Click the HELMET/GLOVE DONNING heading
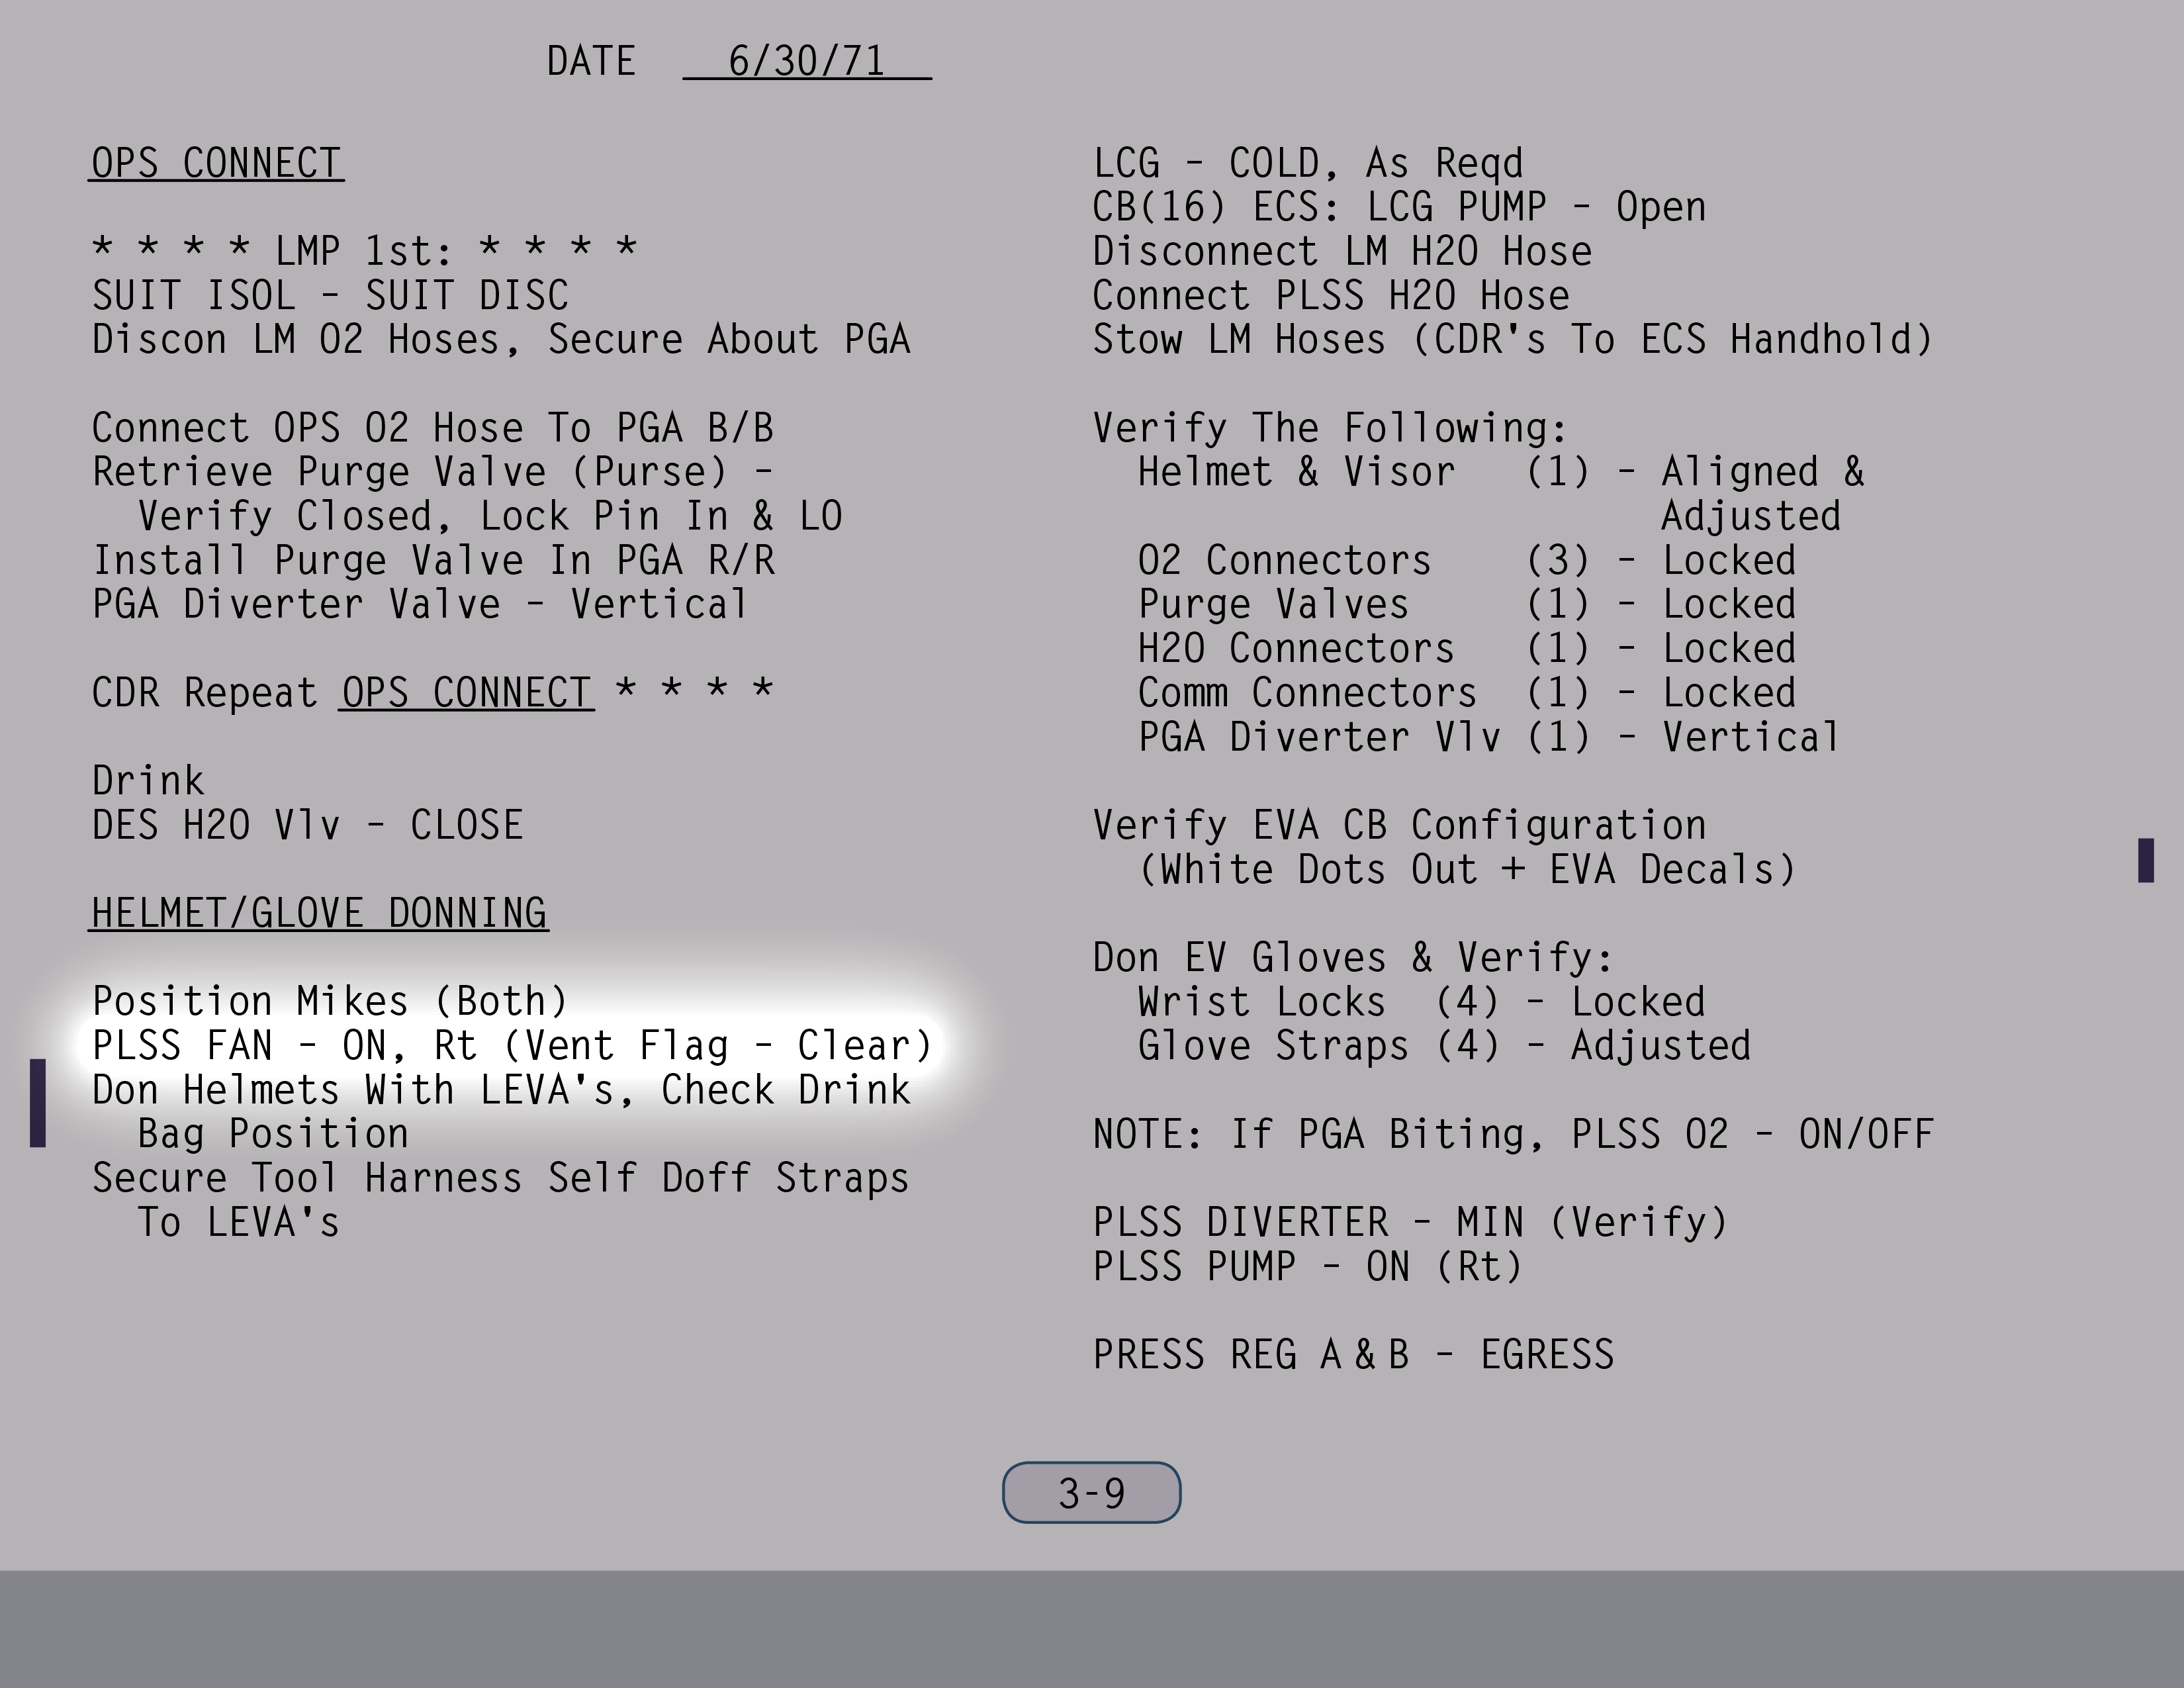 [319, 913]
